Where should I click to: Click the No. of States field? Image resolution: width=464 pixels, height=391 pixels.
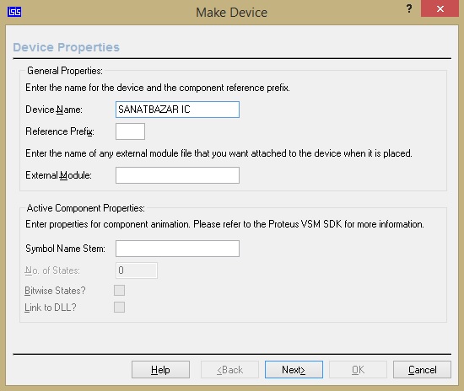[x=137, y=270]
